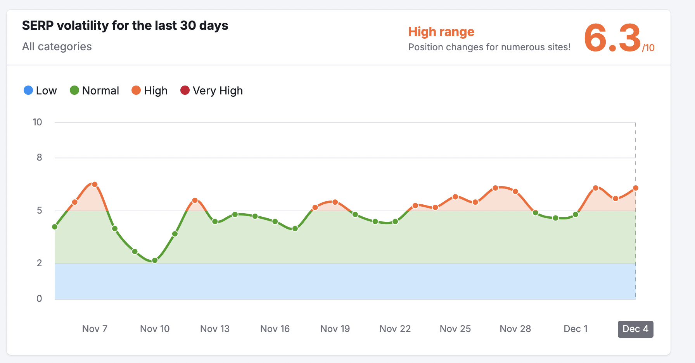
Task: Select the Nov 7 peak data point
Action: click(x=95, y=185)
